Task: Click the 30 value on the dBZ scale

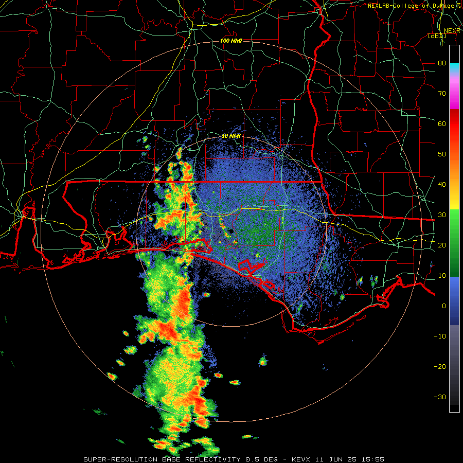Action: click(442, 215)
